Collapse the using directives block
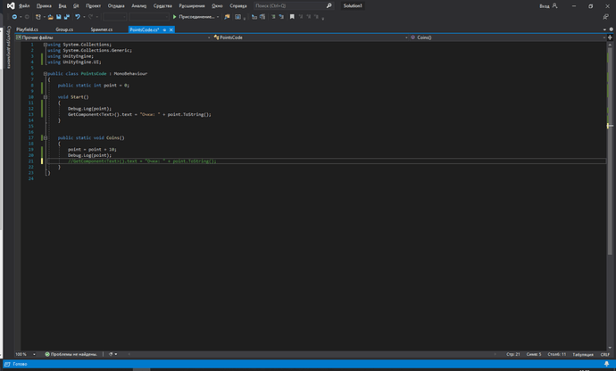Image resolution: width=616 pixels, height=371 pixels. tap(46, 45)
